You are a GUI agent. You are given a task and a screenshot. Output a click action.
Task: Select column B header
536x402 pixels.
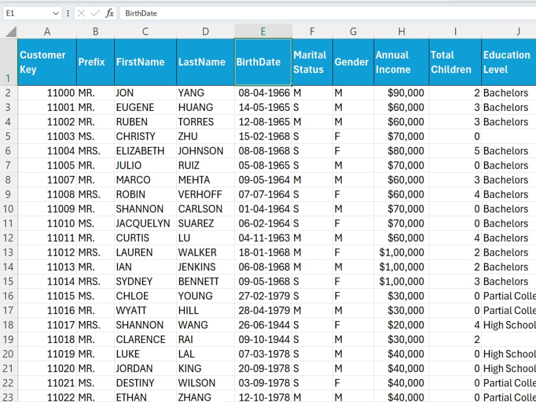[95, 32]
